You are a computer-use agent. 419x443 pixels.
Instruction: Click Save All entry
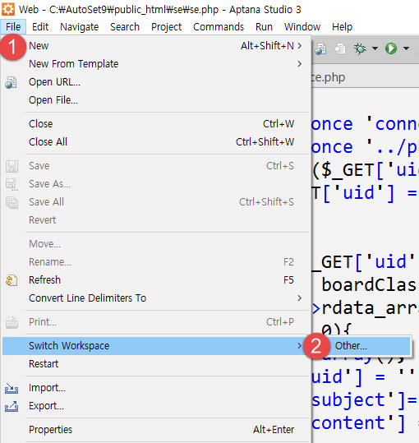[x=155, y=202]
